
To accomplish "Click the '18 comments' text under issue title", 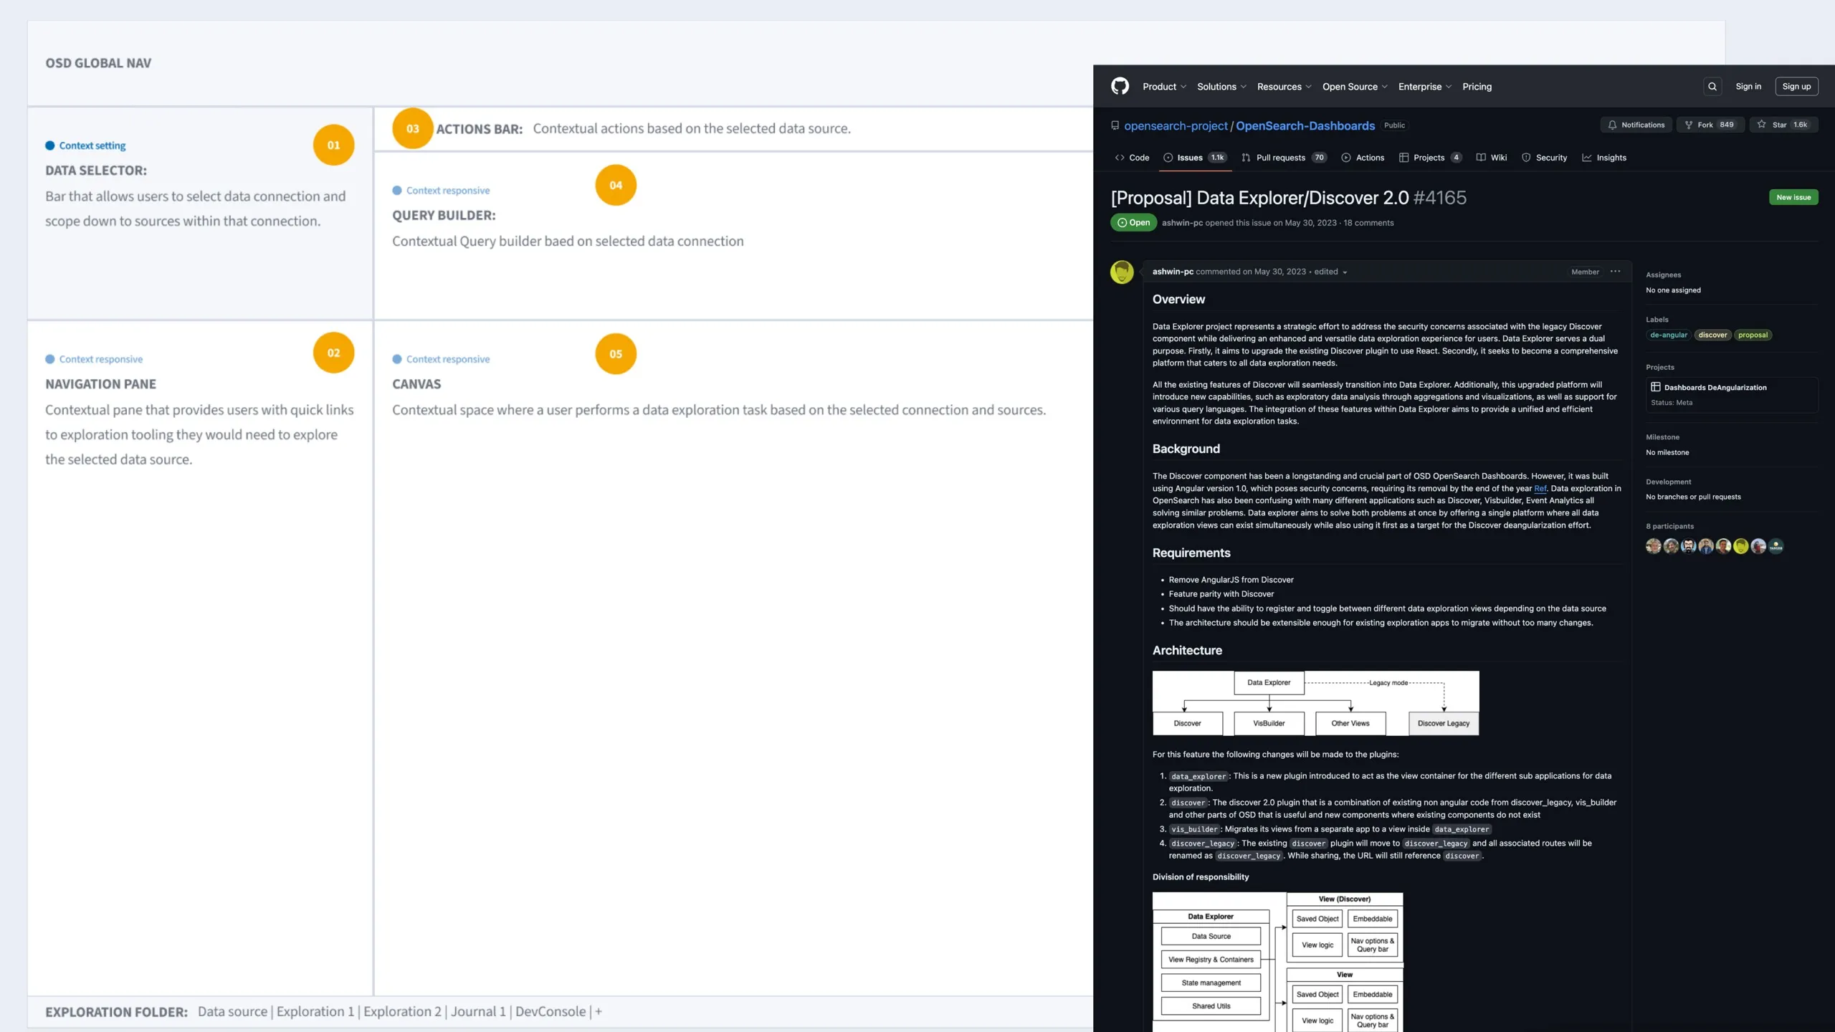I will pos(1368,223).
